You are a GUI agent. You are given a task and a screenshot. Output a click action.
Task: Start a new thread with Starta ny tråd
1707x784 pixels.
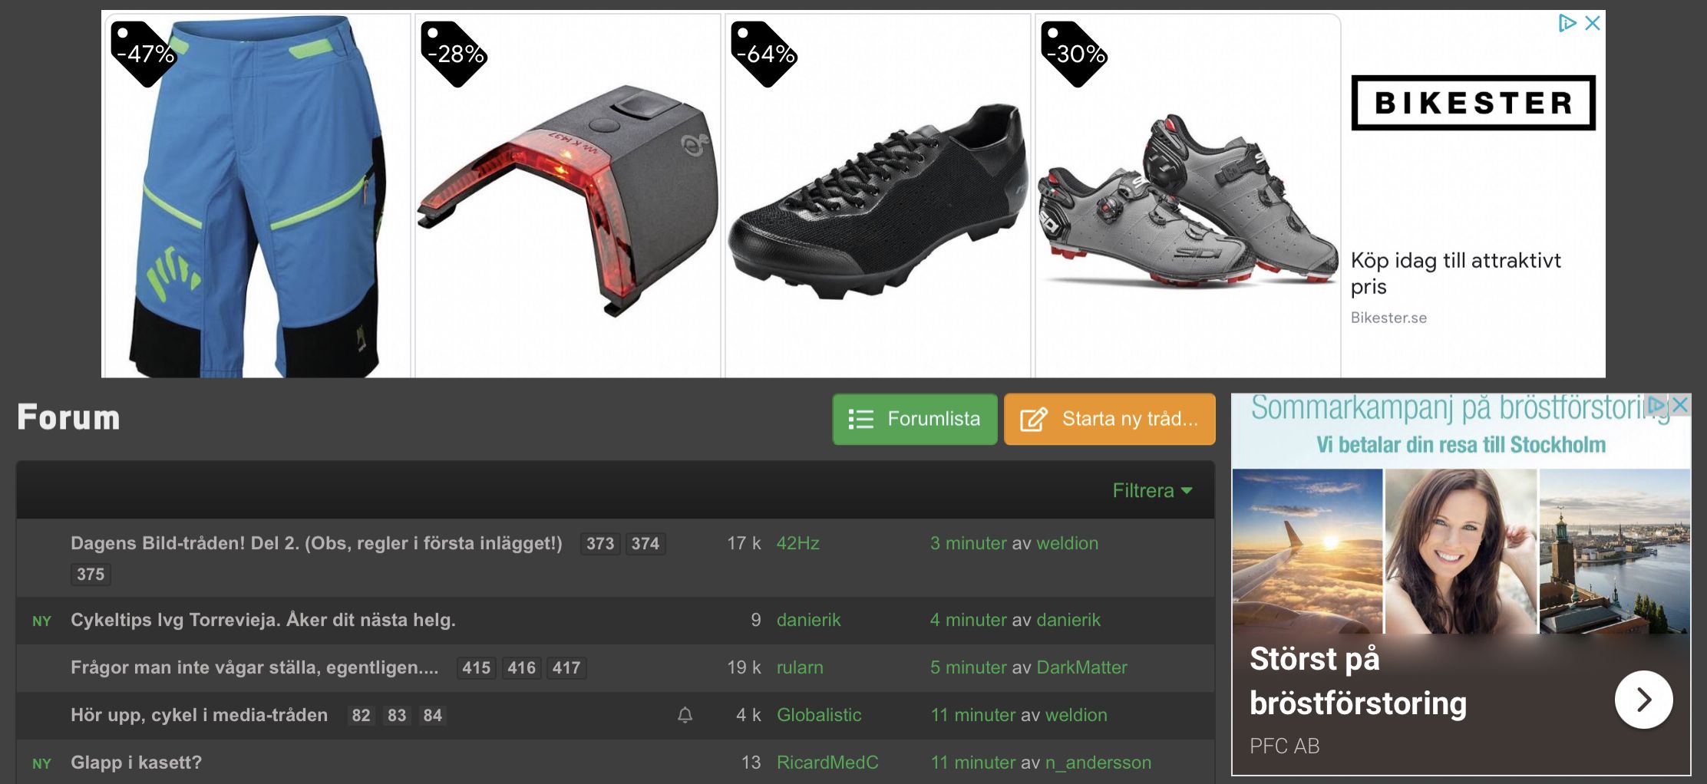[x=1109, y=419]
